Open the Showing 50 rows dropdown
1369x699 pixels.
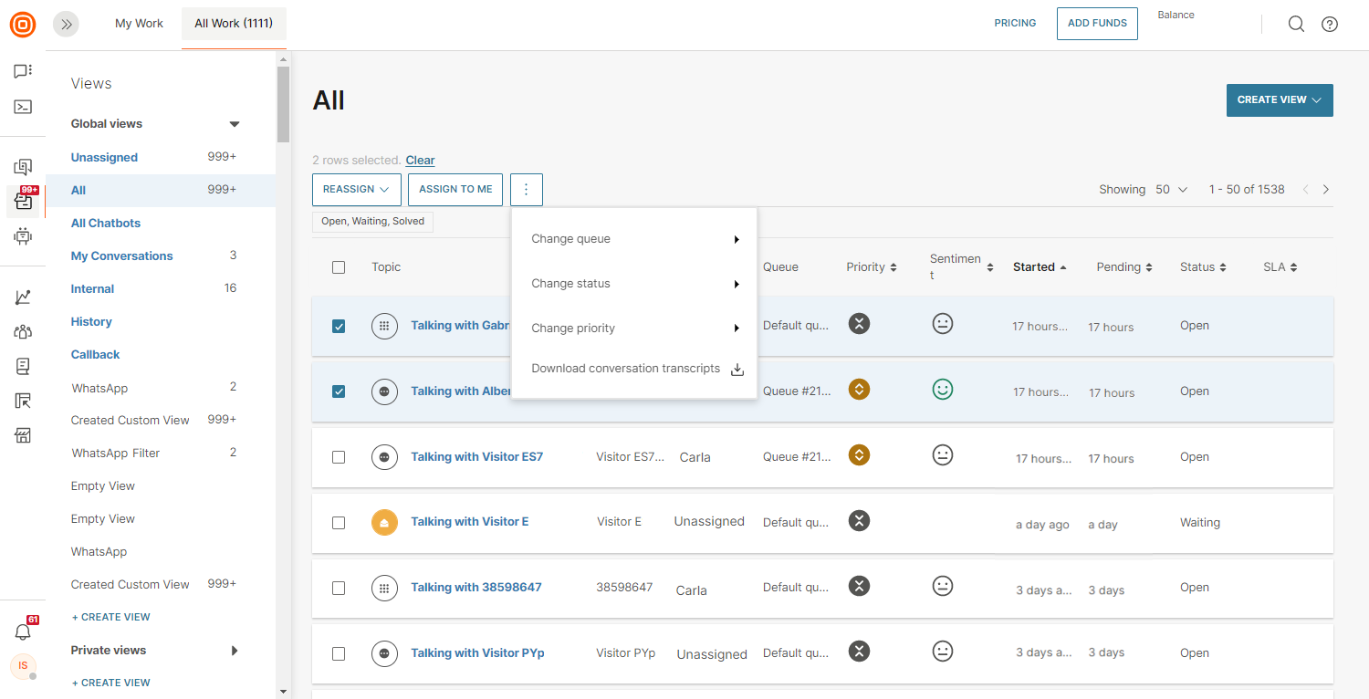[1172, 190]
